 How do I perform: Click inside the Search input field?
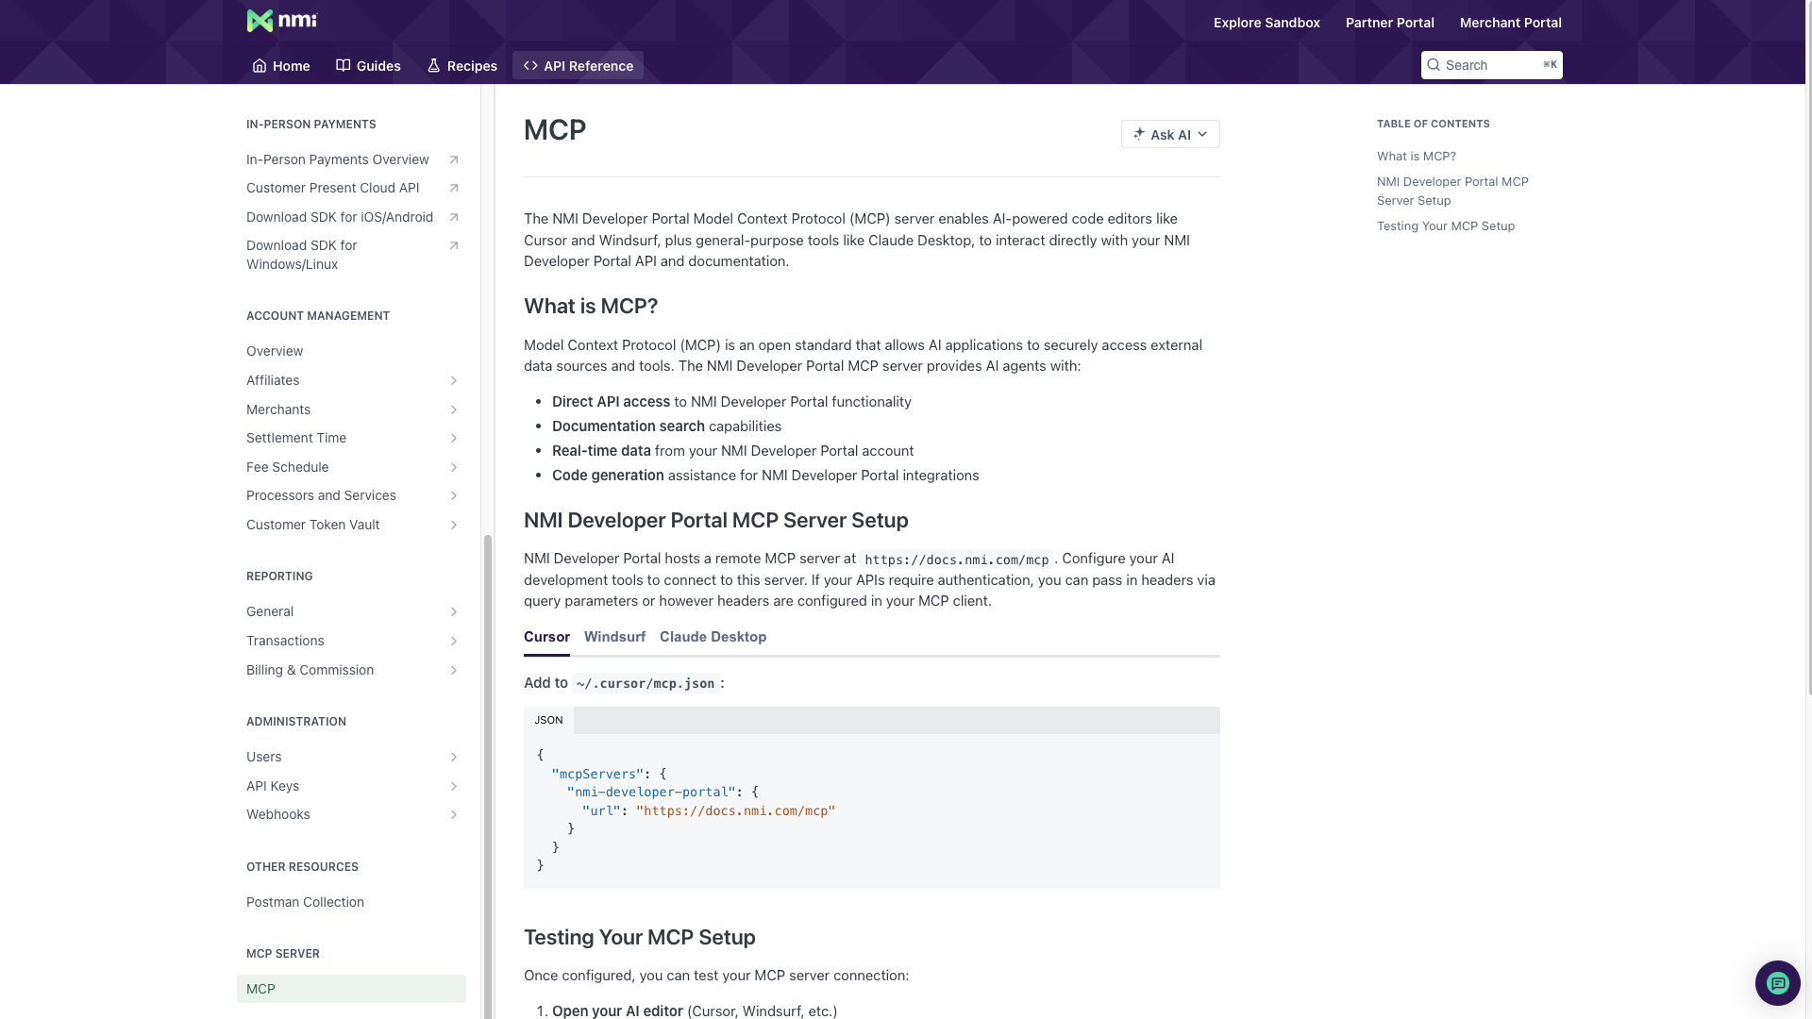(x=1491, y=64)
